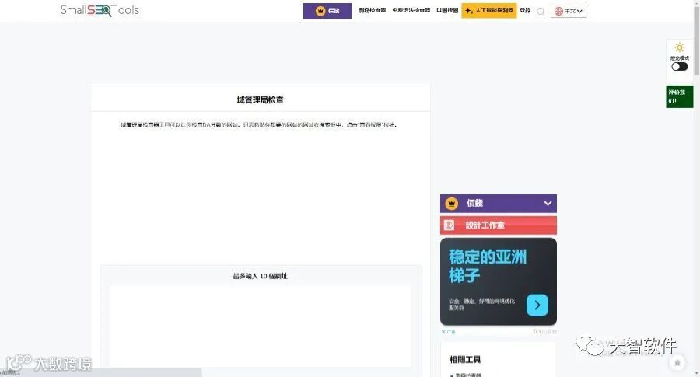The width and height of the screenshot is (700, 377).
Task: Click the scroll-to-top round button
Action: point(677,363)
